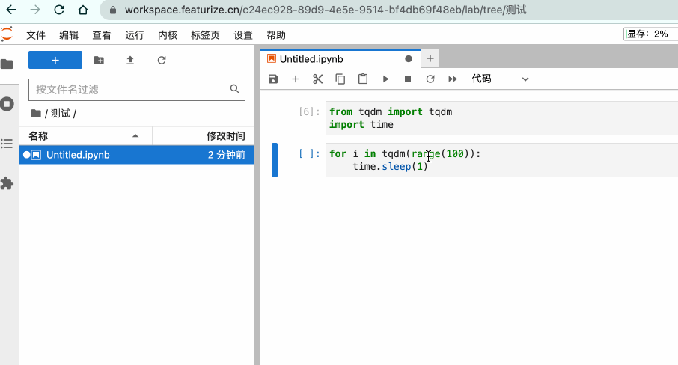
Task: Copy the selected cell
Action: pos(340,79)
